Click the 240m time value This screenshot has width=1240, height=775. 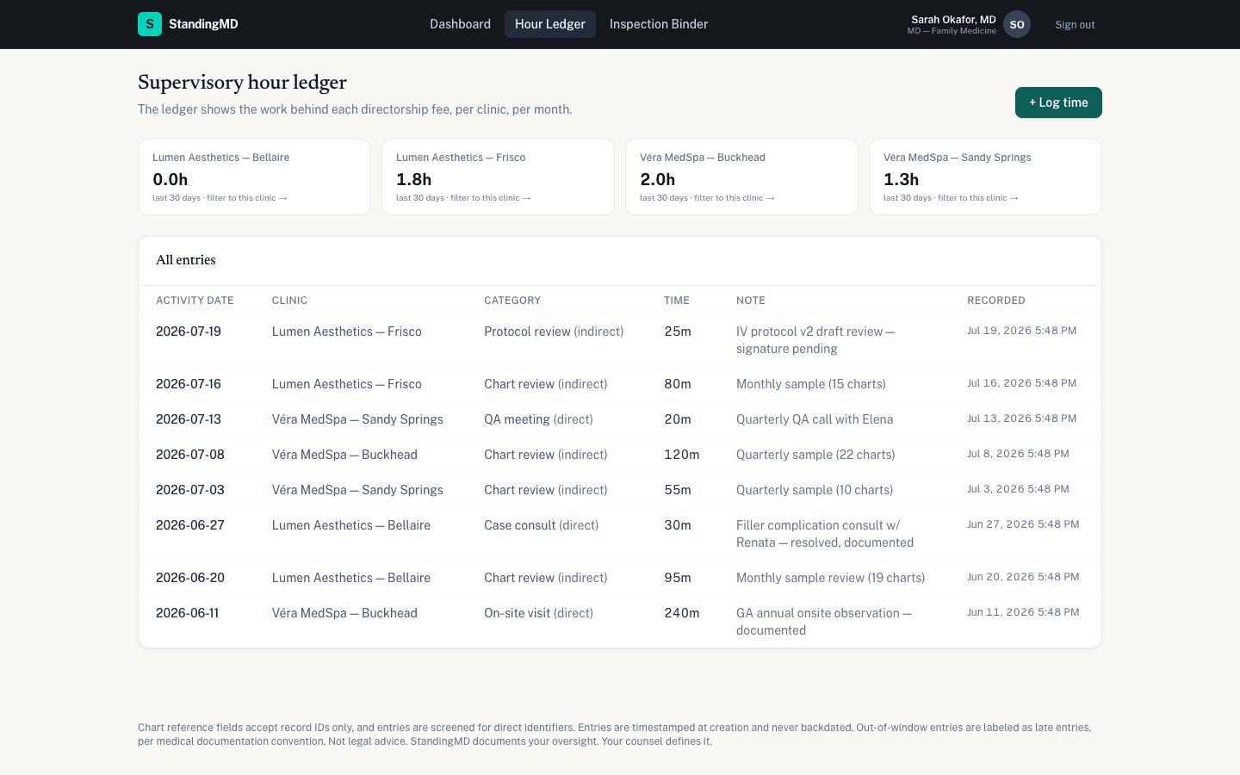click(682, 613)
